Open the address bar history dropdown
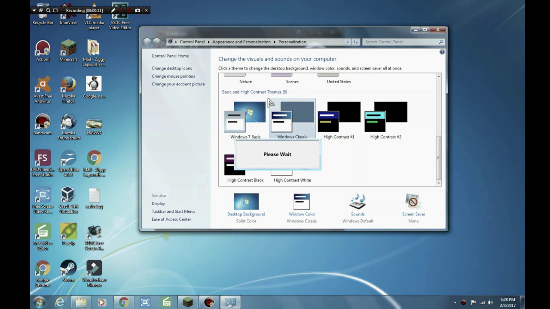 click(348, 42)
